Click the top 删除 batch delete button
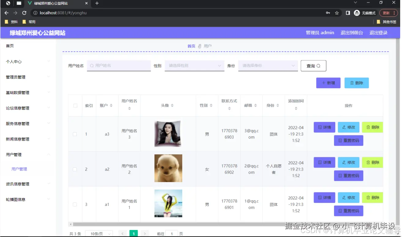The height and width of the screenshot is (237, 402). click(x=356, y=83)
